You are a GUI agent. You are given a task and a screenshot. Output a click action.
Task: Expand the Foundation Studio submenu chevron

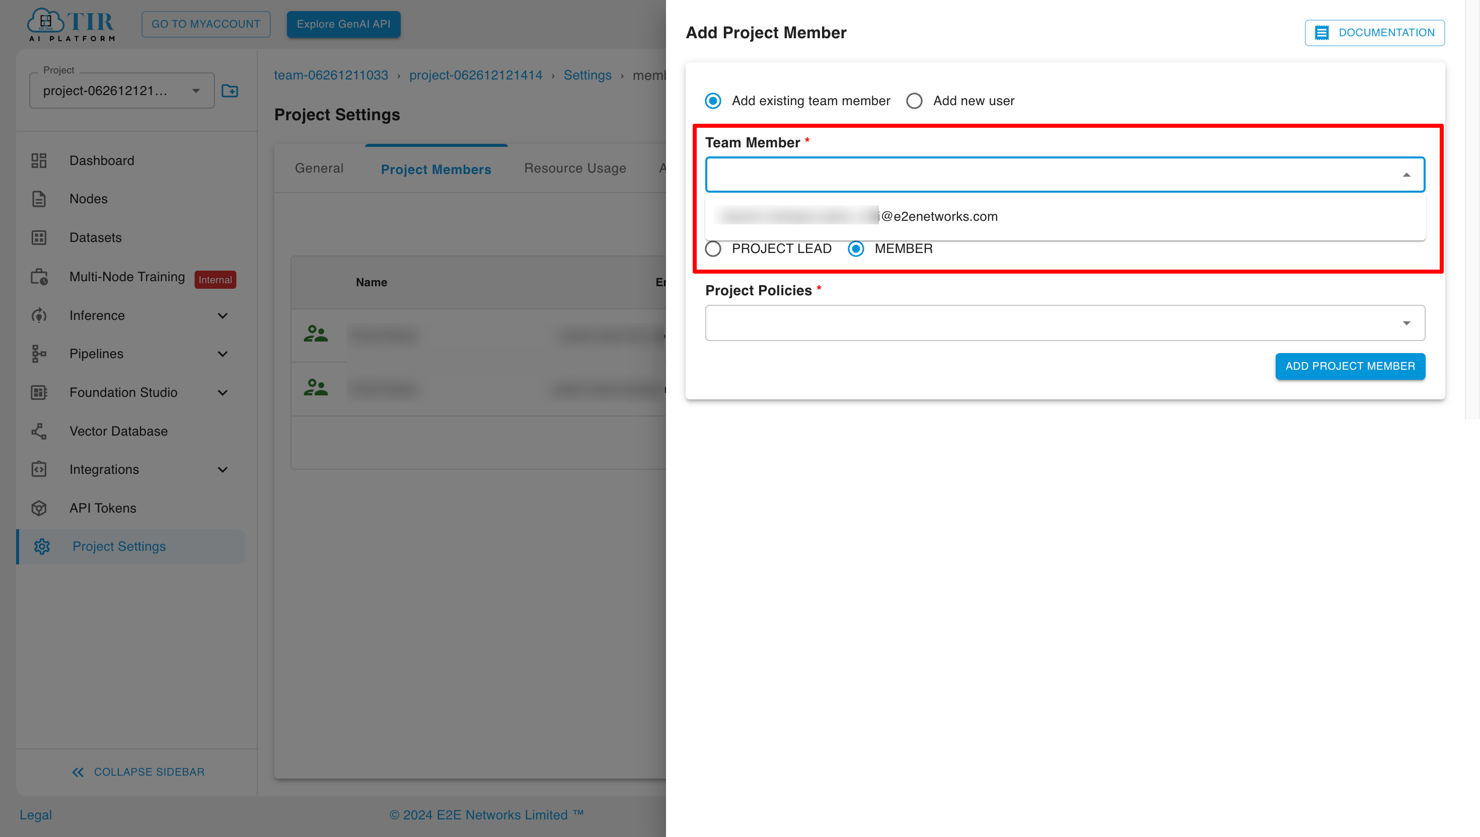[223, 393]
